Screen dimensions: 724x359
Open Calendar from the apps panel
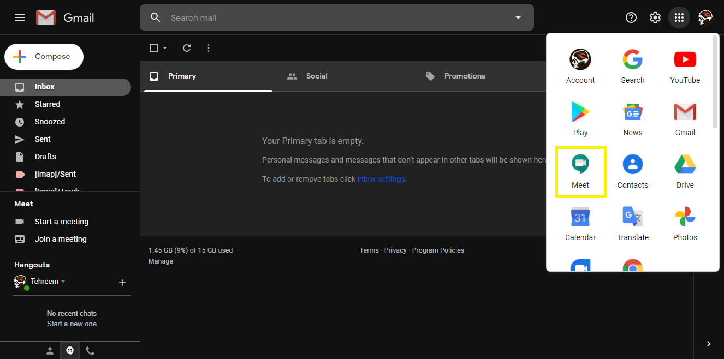[580, 224]
